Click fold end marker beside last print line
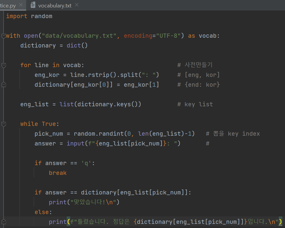 [4, 222]
